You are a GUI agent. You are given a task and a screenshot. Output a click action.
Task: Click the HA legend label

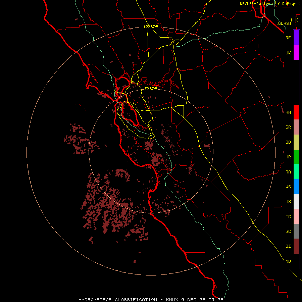pyautogui.click(x=288, y=112)
